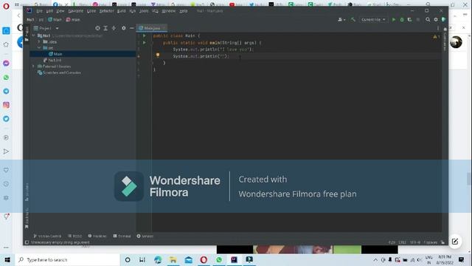
Task: Open Search Everywhere magnifier icon
Action: 428,20
